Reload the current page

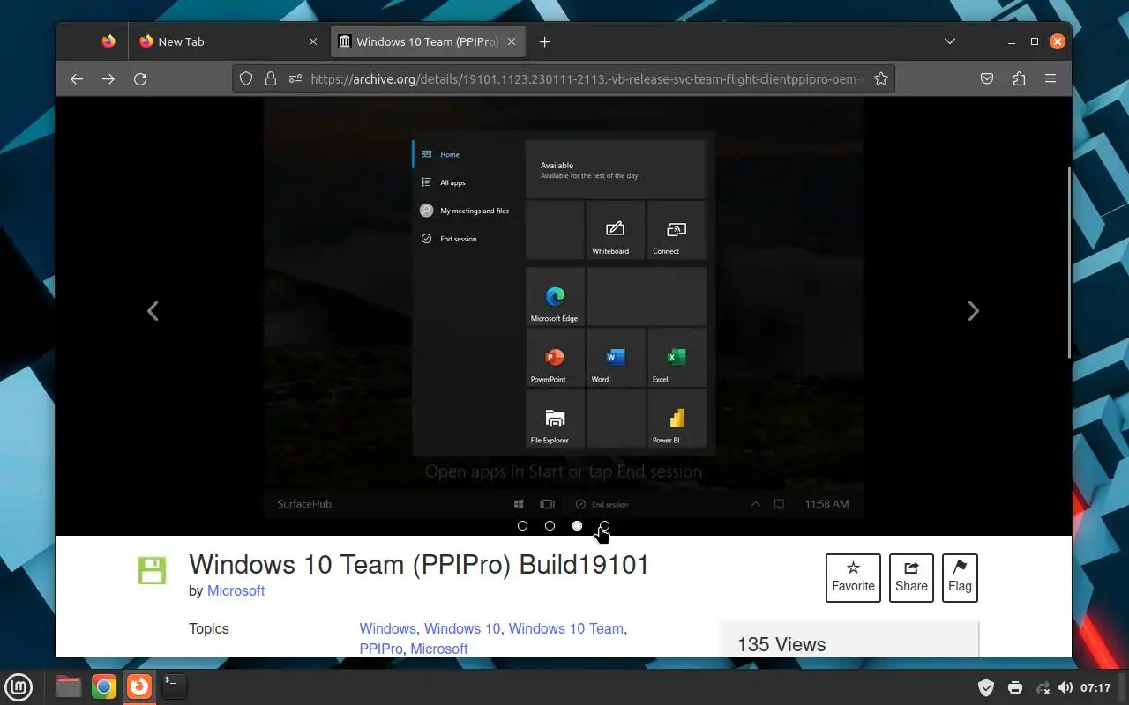(x=140, y=78)
